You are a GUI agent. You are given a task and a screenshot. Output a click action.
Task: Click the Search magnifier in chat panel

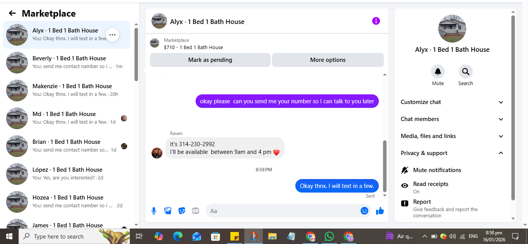click(465, 72)
